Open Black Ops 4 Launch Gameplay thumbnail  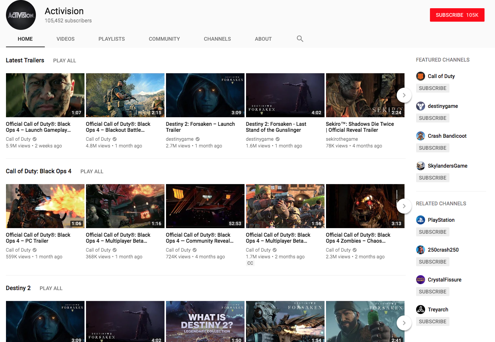click(x=45, y=95)
